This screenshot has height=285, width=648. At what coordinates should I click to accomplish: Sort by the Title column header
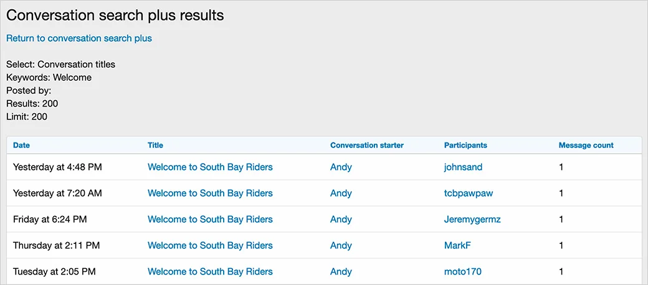155,145
